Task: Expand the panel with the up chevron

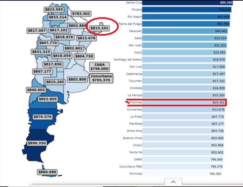Action: click(173, 182)
